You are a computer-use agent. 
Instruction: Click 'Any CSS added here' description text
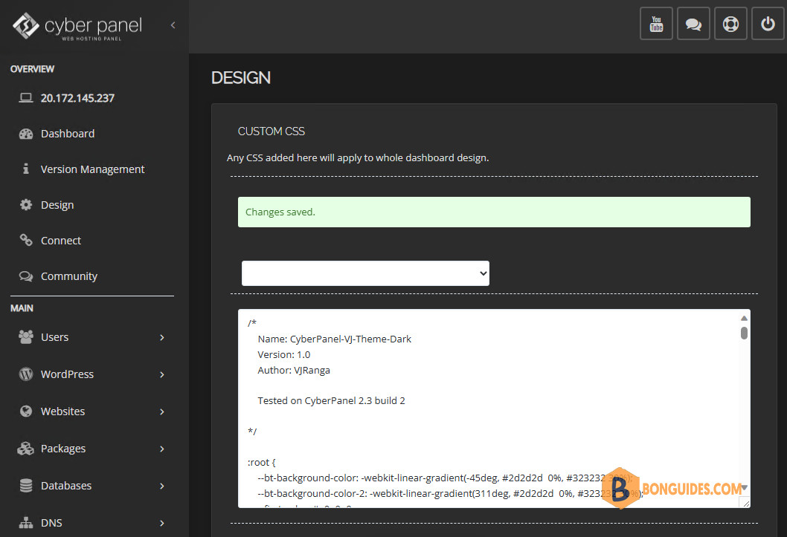pos(357,157)
